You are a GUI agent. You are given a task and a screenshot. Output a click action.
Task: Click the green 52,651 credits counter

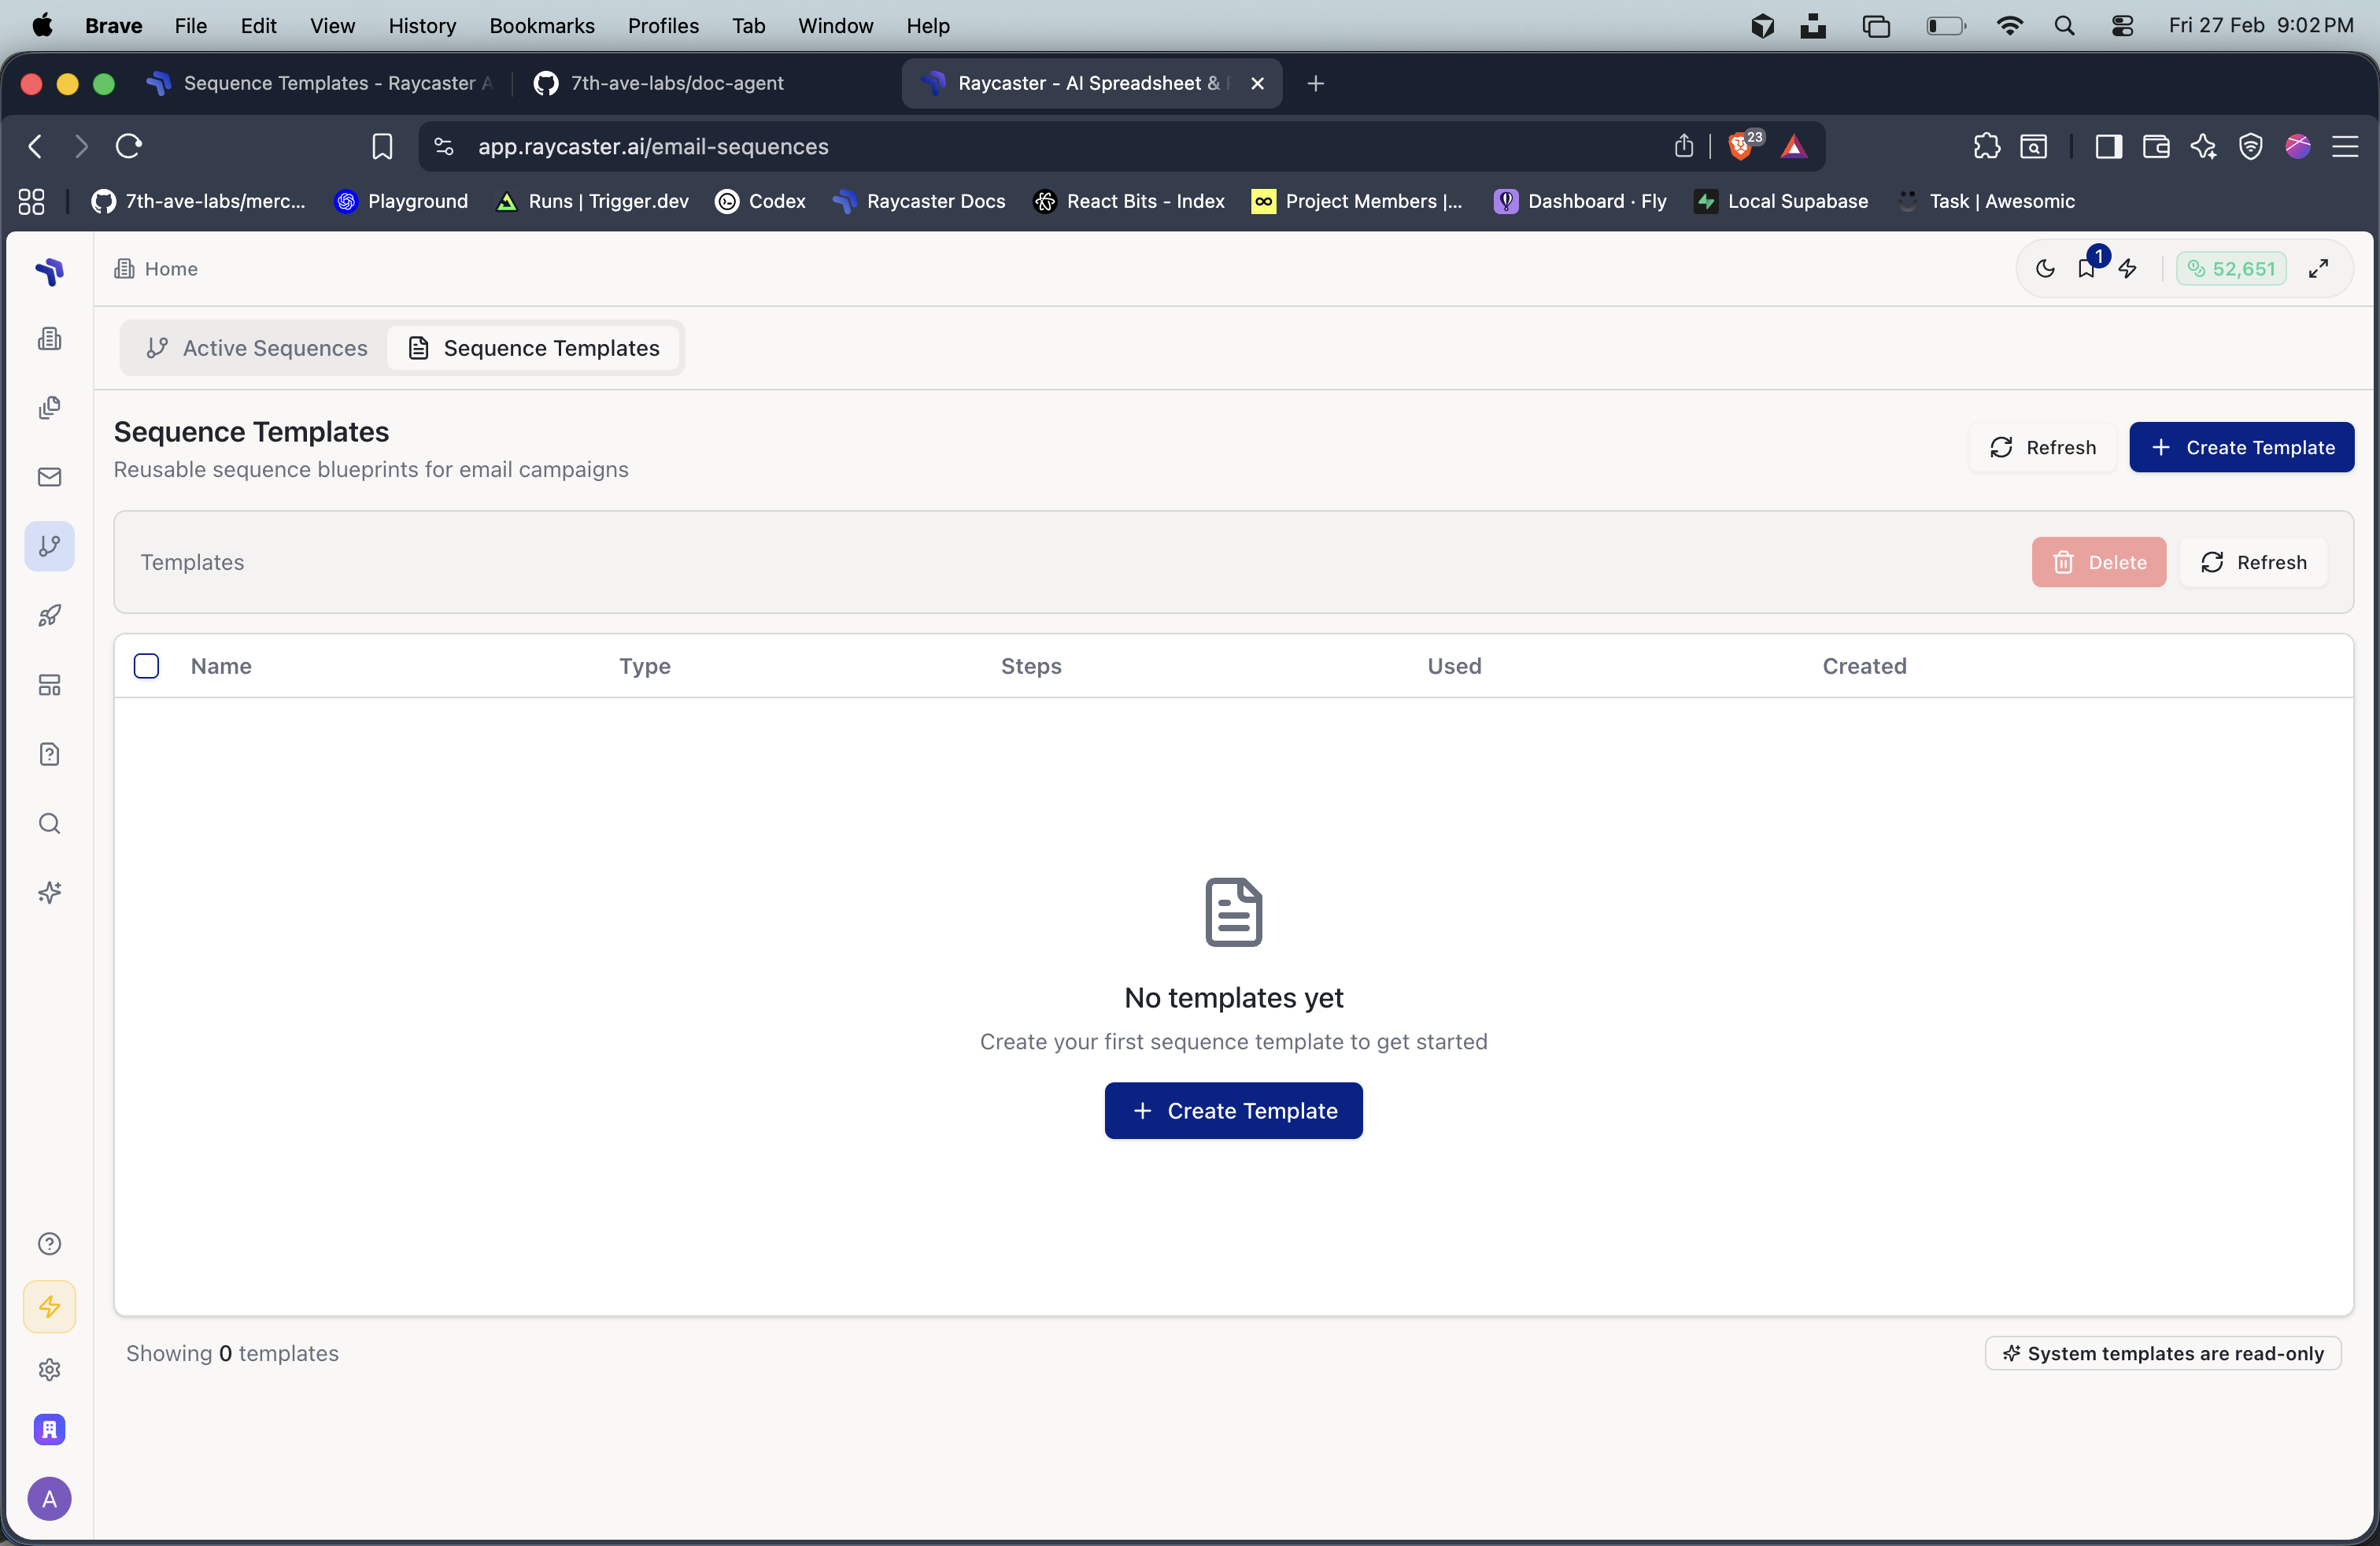[2231, 268]
